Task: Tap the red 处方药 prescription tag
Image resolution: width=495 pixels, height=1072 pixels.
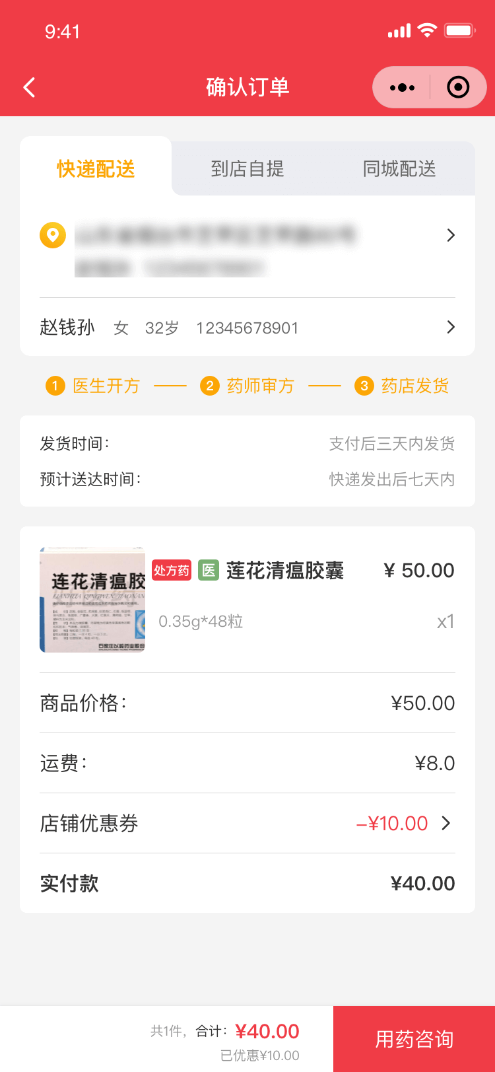Action: (x=172, y=570)
